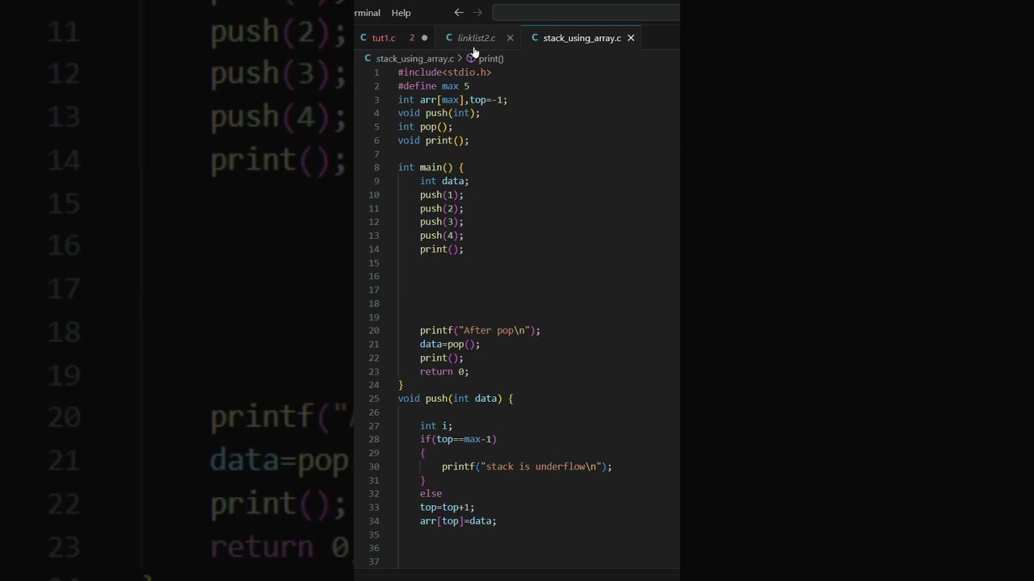1034x581 pixels.
Task: Click the 'top=top+1;' line
Action: point(447,508)
